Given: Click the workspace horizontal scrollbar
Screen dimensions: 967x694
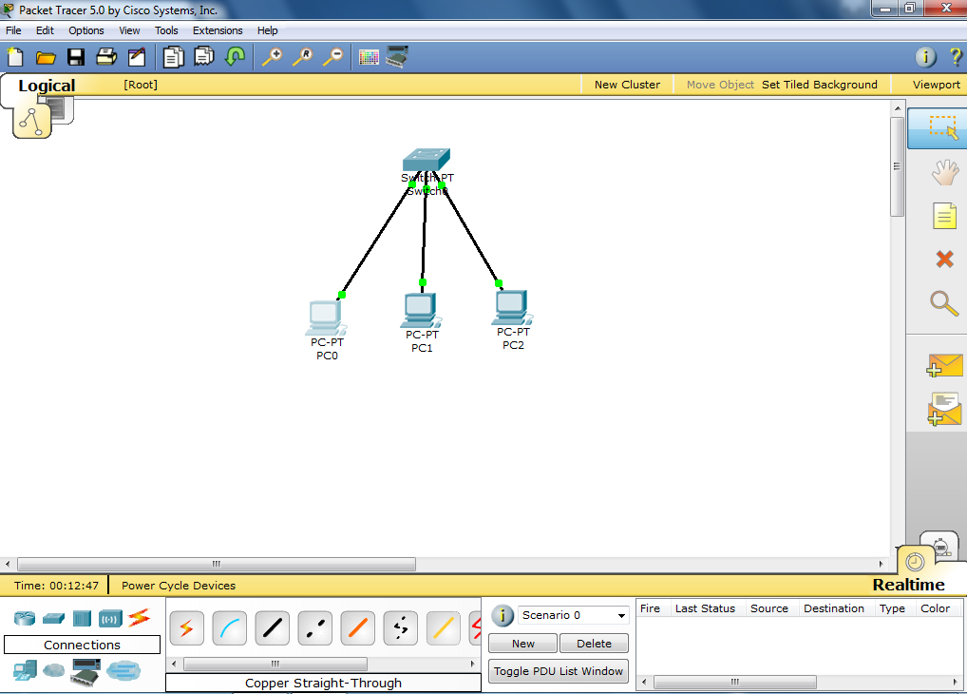Looking at the screenshot, I should pos(217,564).
